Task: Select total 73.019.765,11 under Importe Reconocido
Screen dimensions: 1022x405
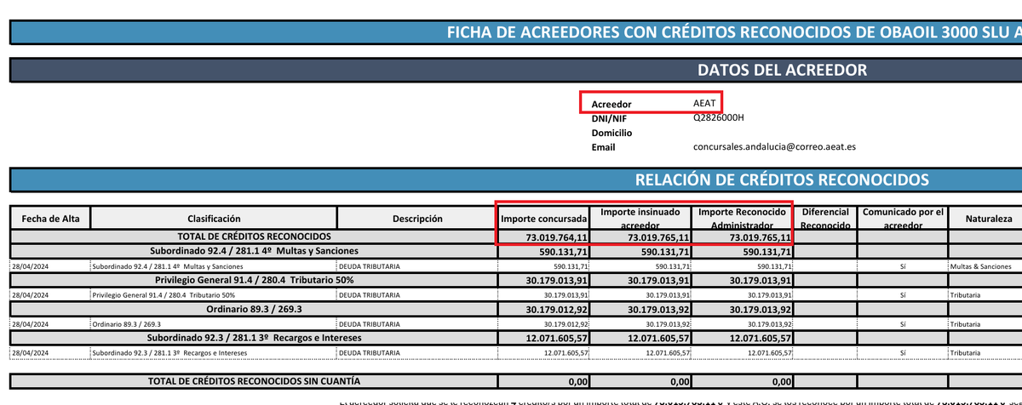Action: coord(761,237)
